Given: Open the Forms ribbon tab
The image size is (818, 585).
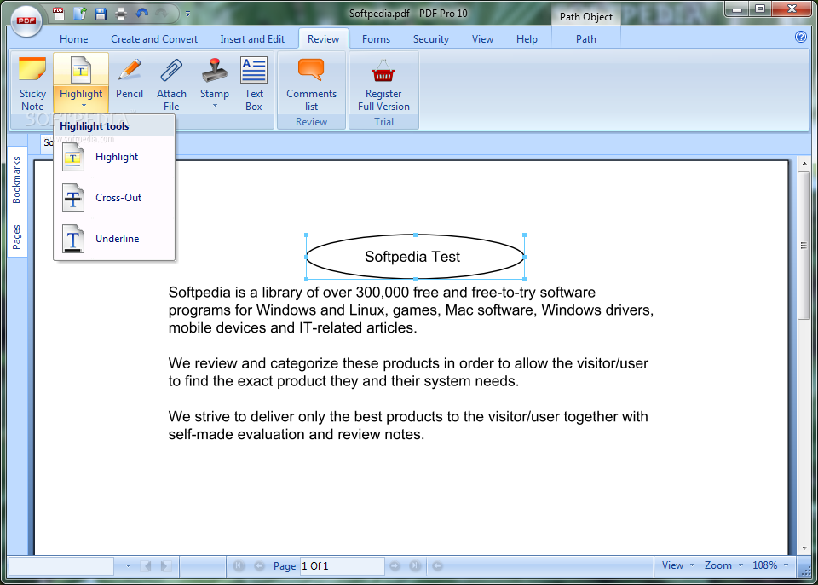Looking at the screenshot, I should 376,39.
